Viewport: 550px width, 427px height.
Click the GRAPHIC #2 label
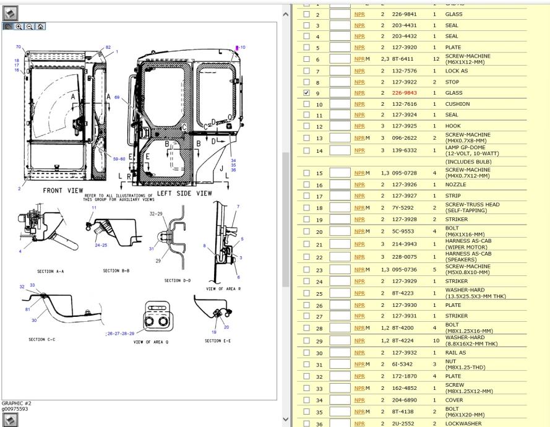click(16, 403)
